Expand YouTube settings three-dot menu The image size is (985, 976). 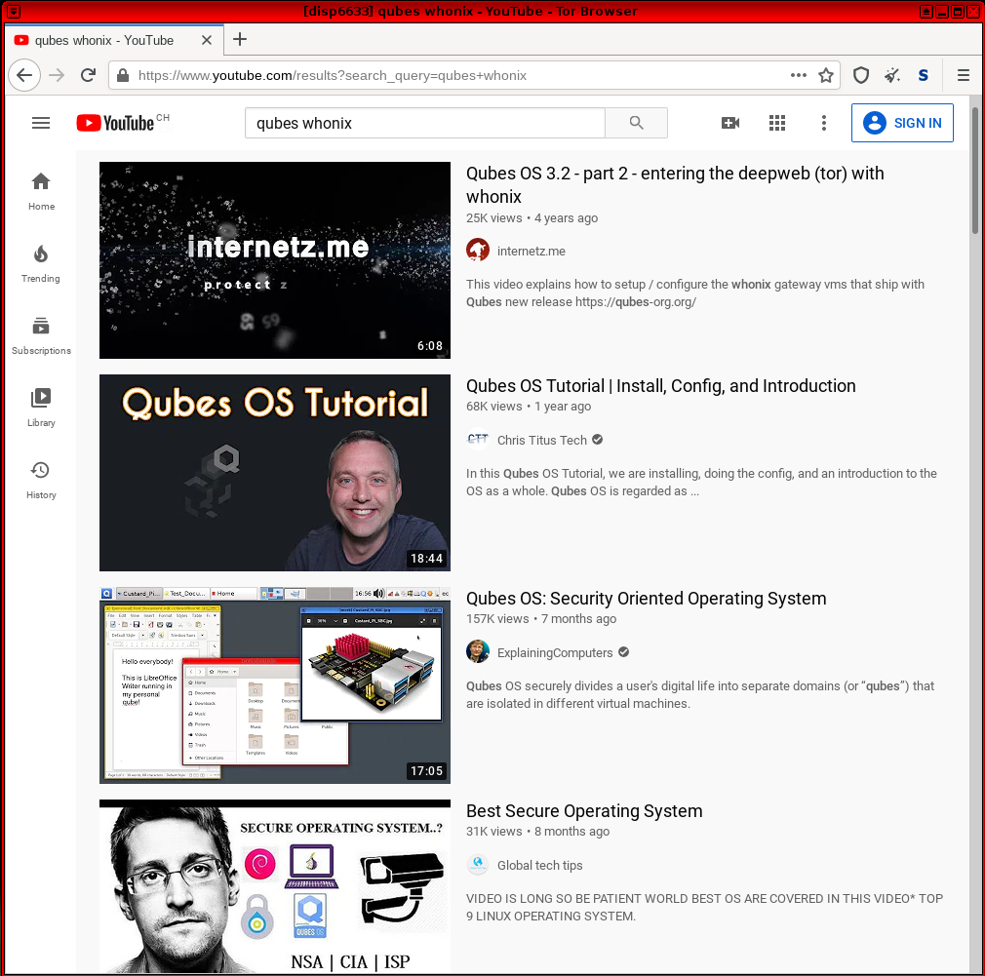point(823,123)
